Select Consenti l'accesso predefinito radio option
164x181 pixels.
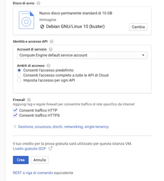[x=19, y=70]
